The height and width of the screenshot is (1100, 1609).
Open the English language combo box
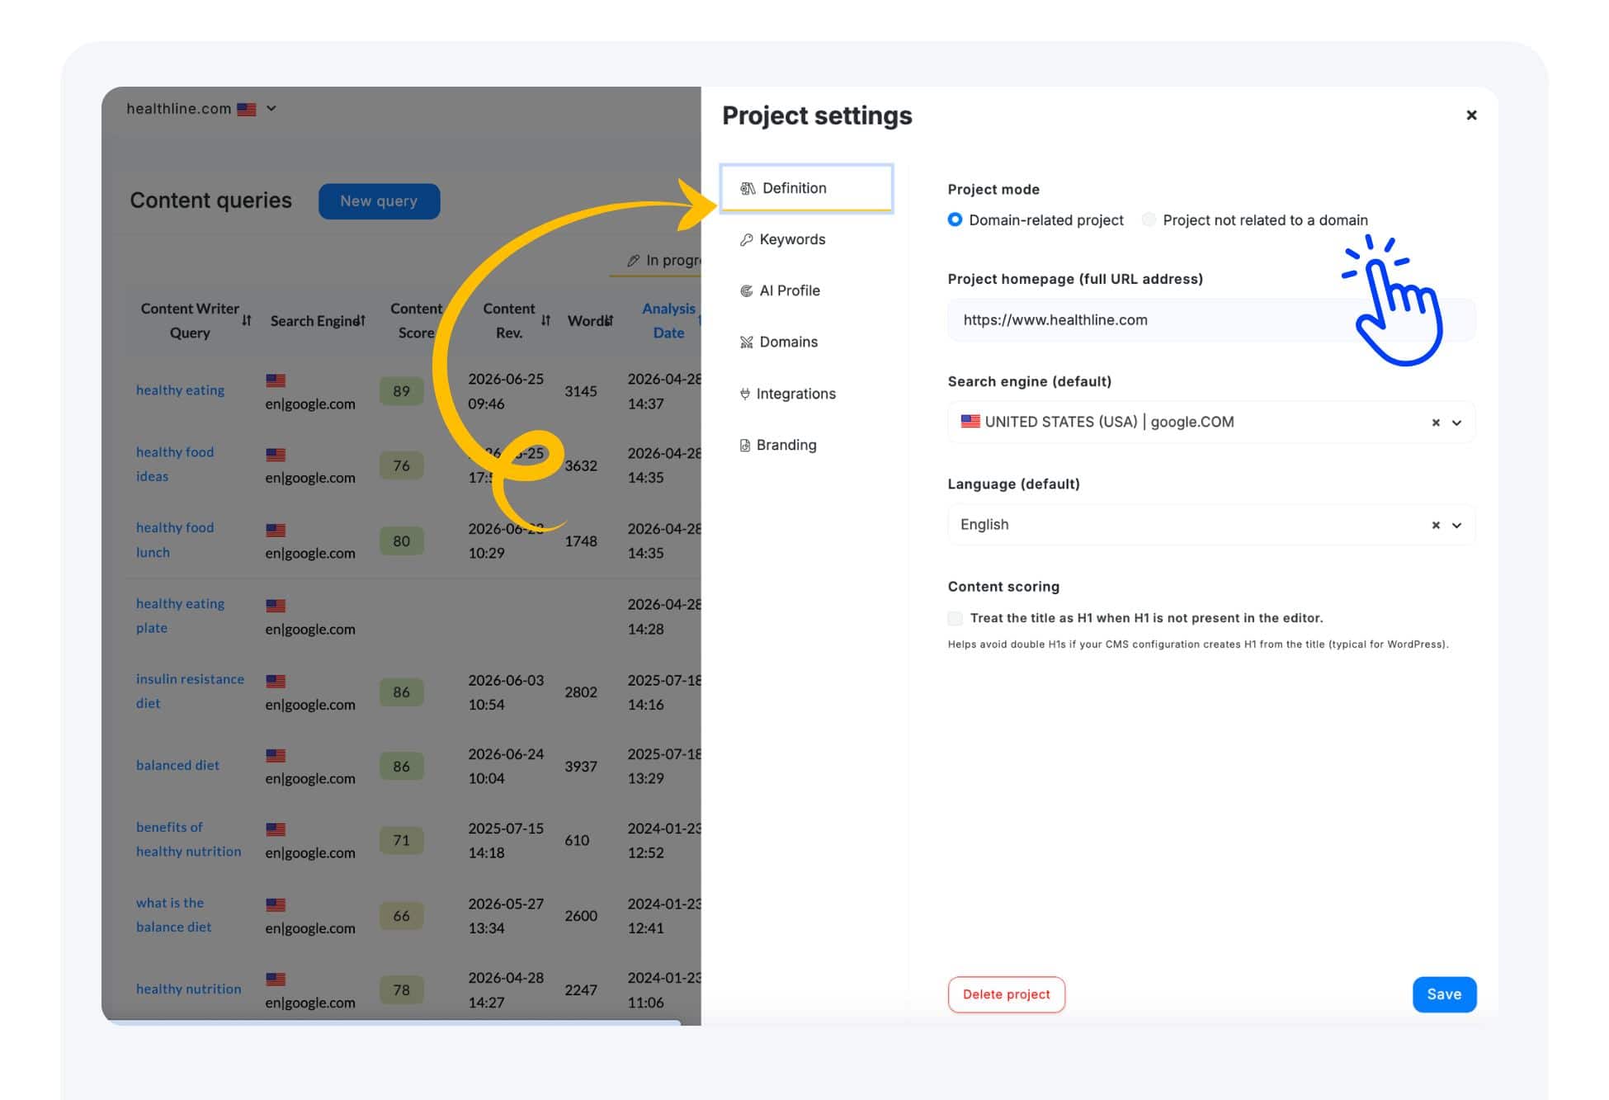[x=1211, y=525]
